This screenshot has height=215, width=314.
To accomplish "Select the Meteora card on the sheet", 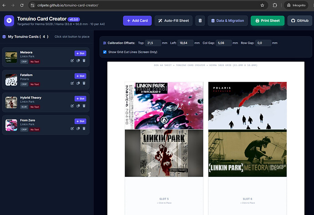I will point(248,153).
